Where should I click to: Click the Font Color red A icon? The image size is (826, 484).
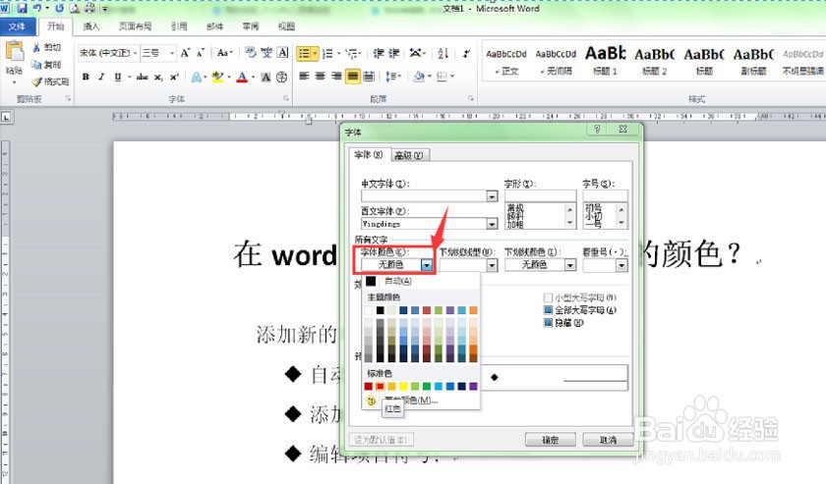pos(242,77)
